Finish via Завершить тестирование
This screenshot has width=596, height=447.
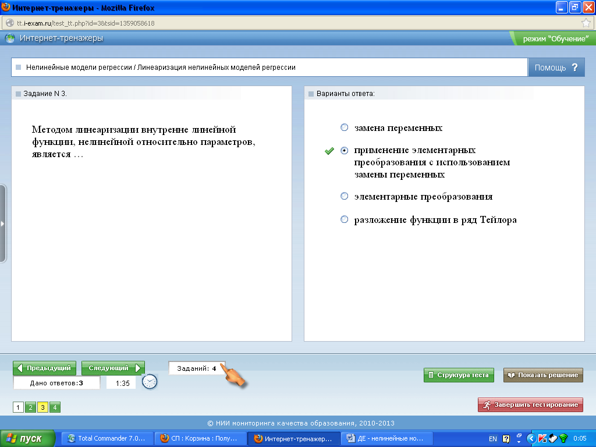coord(530,405)
